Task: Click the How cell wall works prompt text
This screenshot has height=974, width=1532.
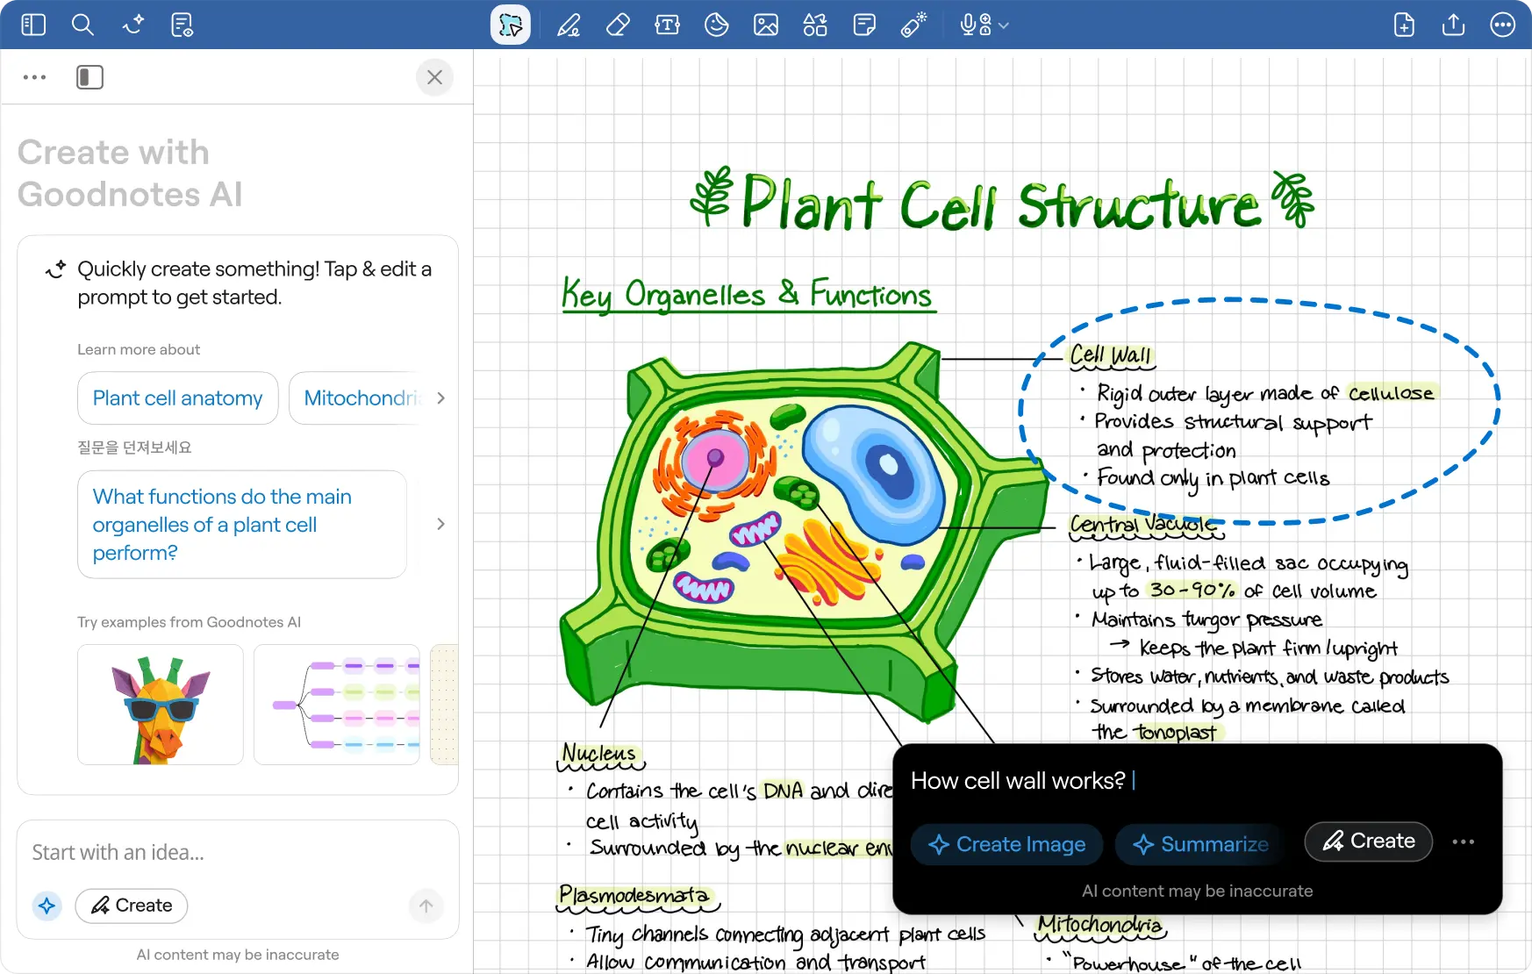Action: tap(1018, 781)
